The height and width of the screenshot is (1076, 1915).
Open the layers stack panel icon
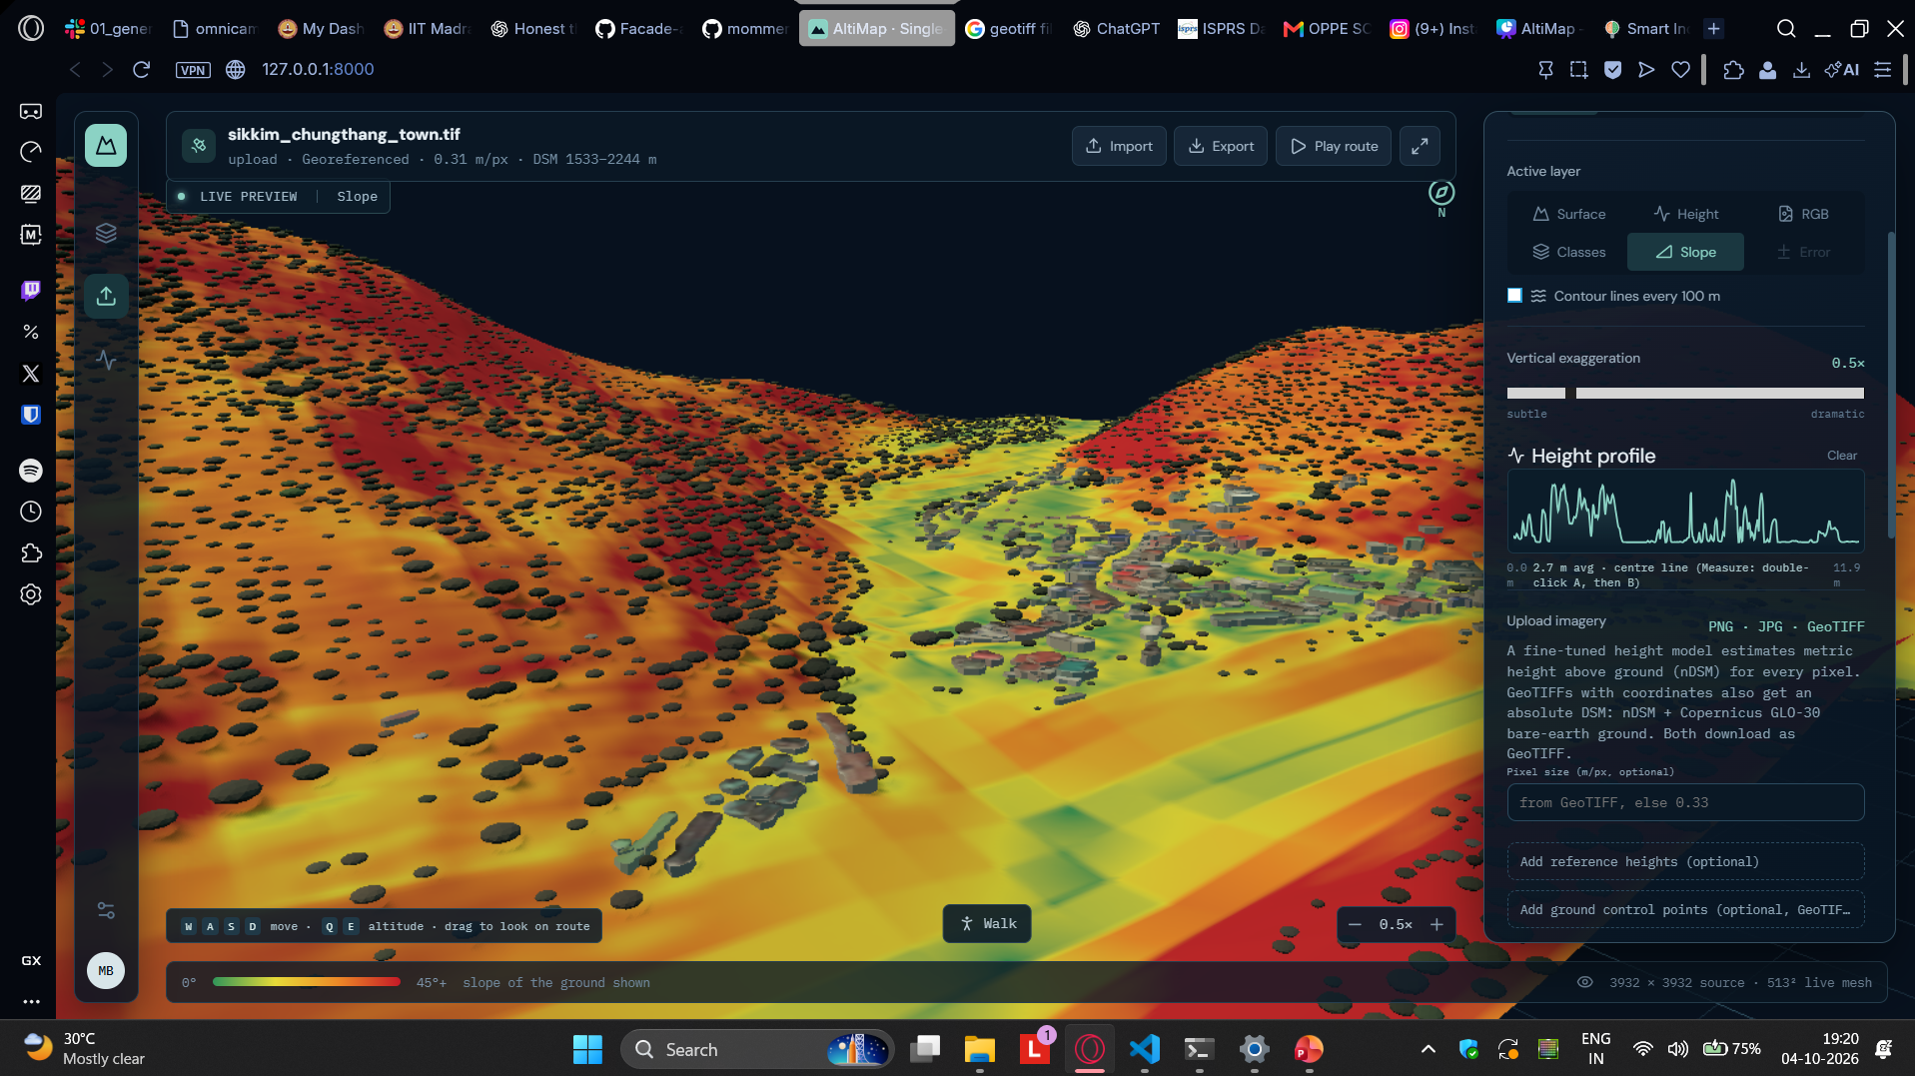106,233
